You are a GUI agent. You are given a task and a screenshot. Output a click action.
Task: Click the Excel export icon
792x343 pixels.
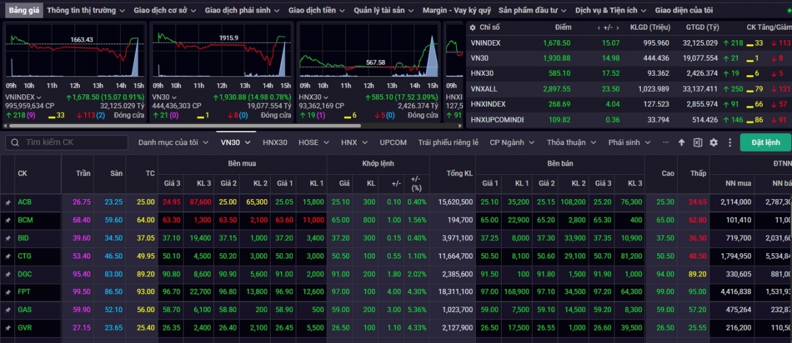[698, 142]
